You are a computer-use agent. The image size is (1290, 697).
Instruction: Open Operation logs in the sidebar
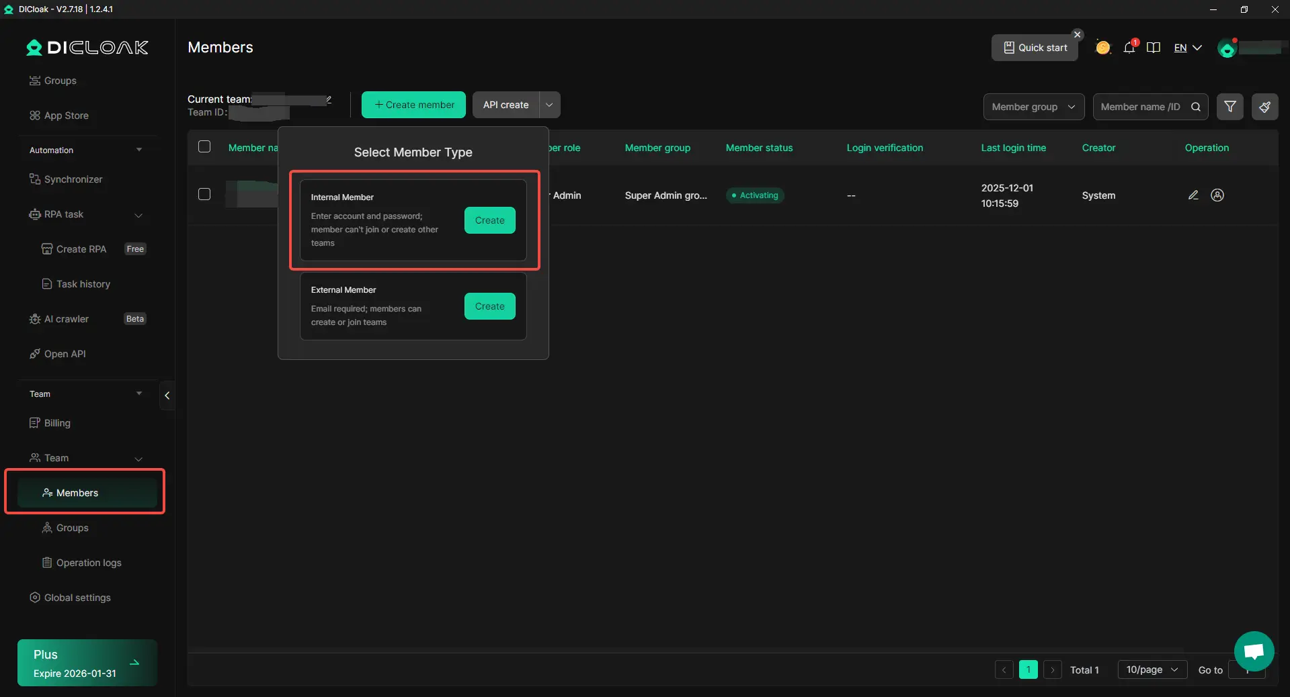coord(89,563)
